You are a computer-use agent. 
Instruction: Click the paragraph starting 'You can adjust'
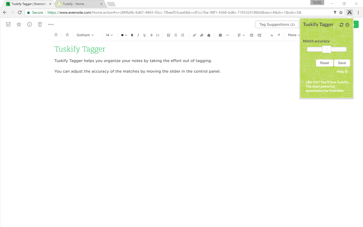click(137, 71)
